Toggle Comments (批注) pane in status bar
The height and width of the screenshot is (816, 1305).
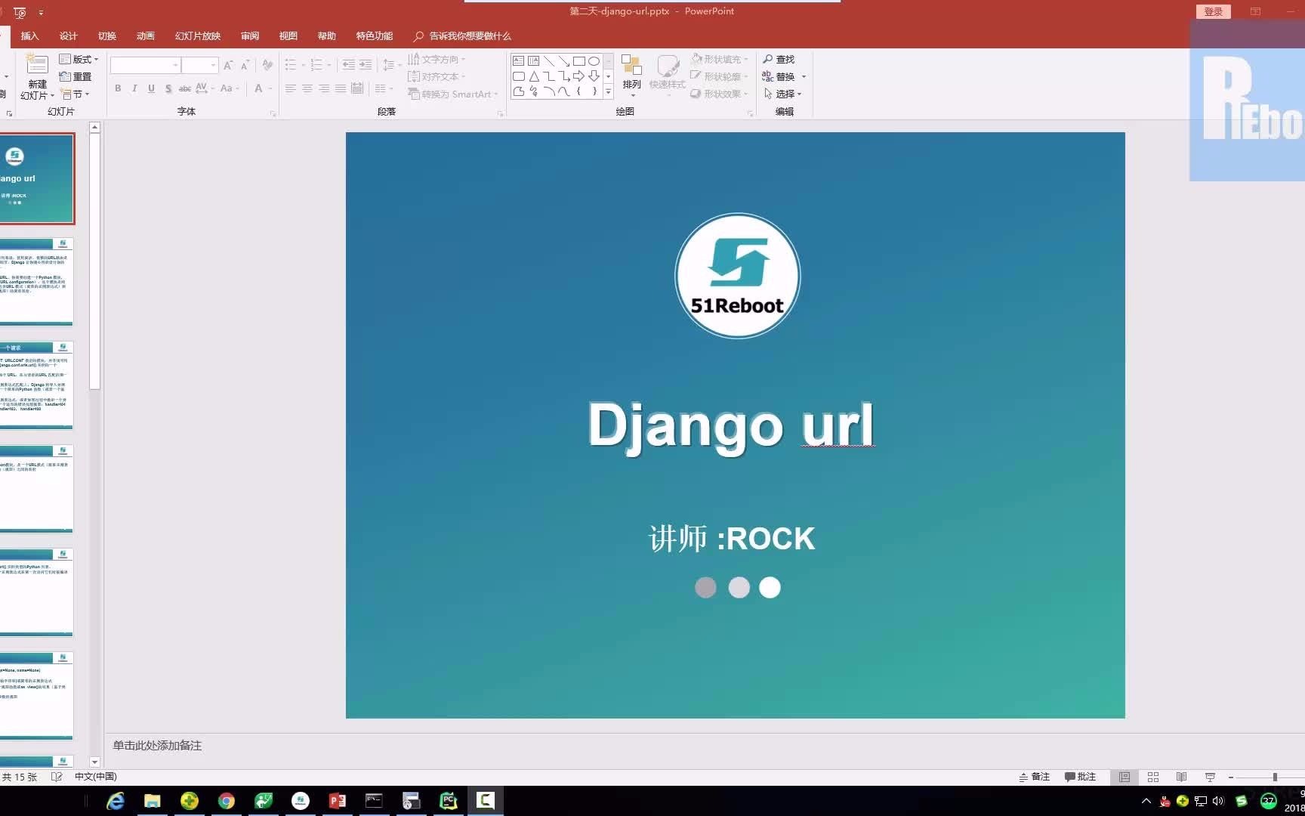[x=1080, y=777]
